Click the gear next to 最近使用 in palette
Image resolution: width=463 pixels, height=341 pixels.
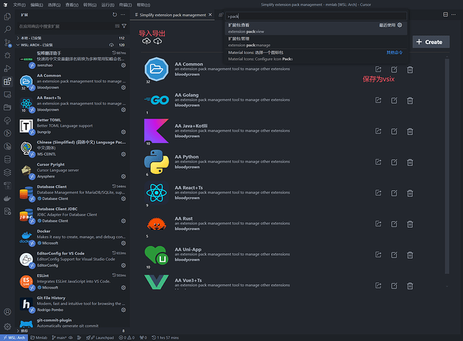click(400, 25)
